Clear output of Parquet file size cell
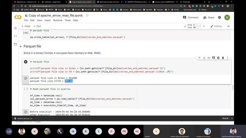Viewport: 246px width, 138px height. (x=26, y=78)
